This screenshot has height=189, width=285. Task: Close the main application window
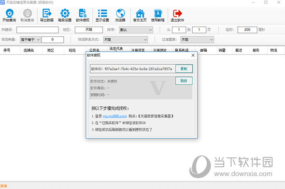click(x=279, y=3)
